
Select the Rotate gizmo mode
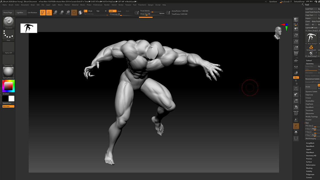(x=68, y=13)
